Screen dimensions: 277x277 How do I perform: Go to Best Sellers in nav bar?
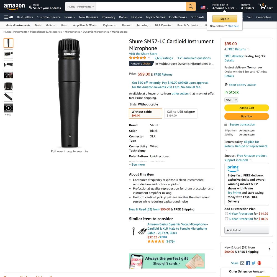[x=25, y=17]
